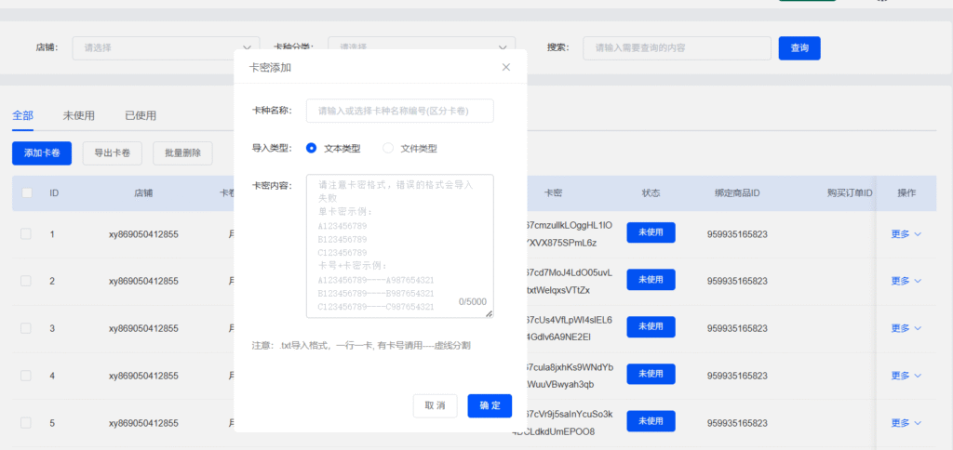The width and height of the screenshot is (953, 450).
Task: Switch to the 全部 tab
Action: [22, 115]
